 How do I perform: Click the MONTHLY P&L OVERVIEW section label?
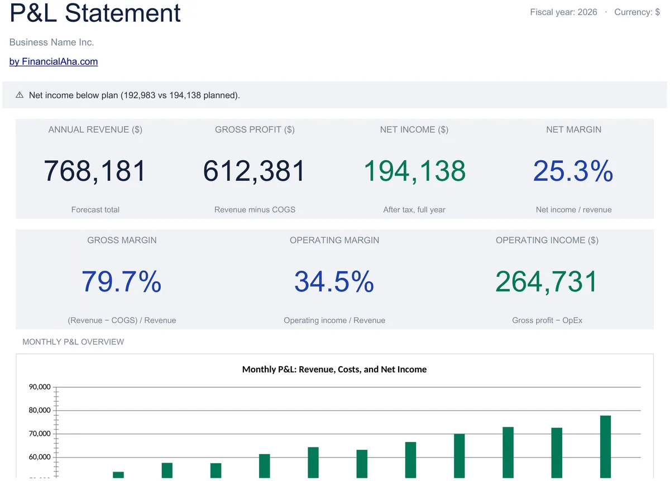pyautogui.click(x=73, y=342)
